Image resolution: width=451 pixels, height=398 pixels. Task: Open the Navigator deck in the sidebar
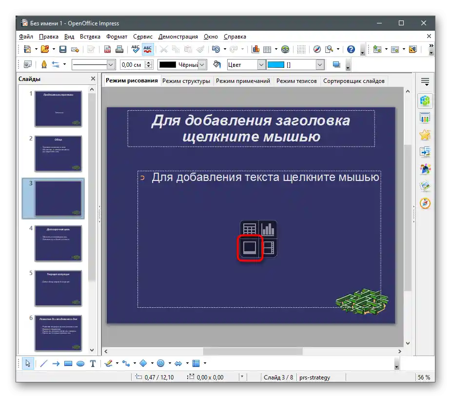click(425, 203)
